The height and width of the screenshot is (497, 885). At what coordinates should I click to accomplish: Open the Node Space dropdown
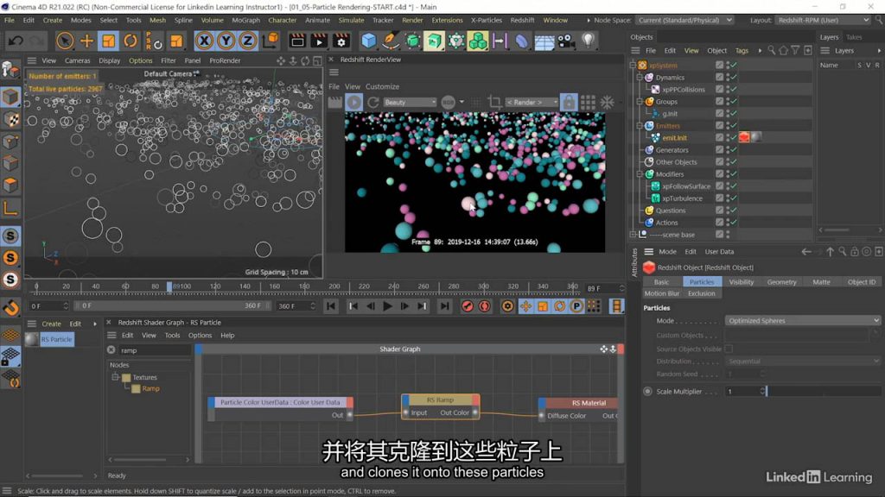(685, 21)
